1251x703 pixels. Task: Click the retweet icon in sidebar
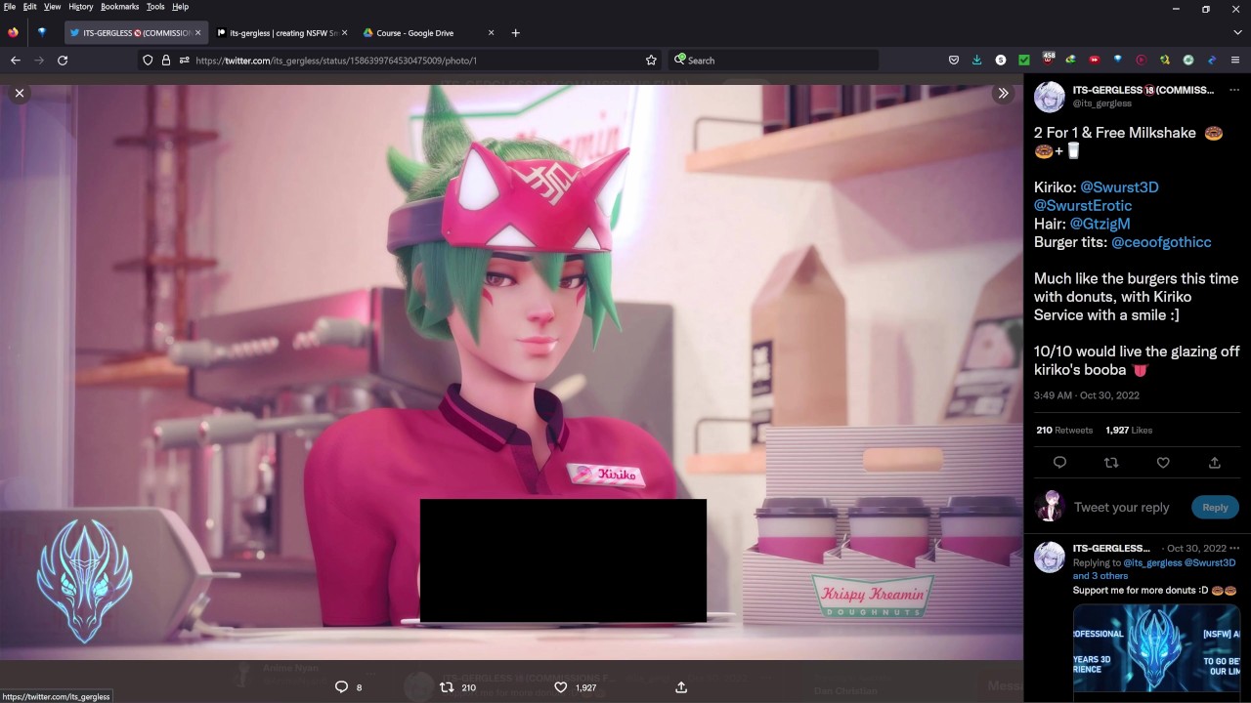1111,463
